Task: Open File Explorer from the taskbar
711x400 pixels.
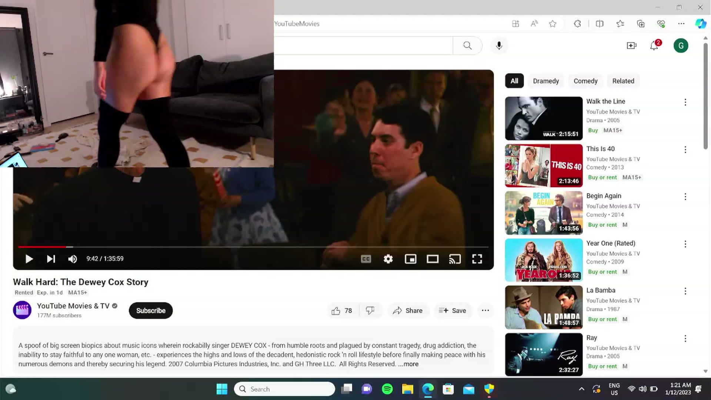Action: pyautogui.click(x=408, y=389)
